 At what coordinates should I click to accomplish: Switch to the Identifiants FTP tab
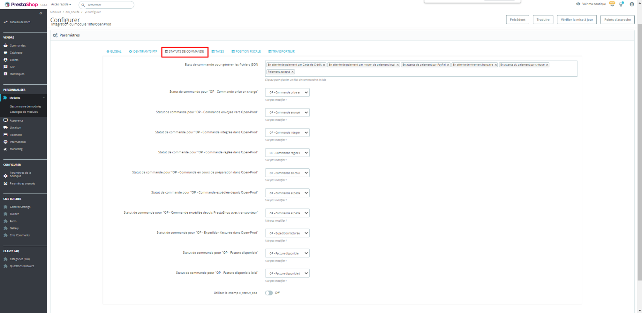pyautogui.click(x=143, y=51)
